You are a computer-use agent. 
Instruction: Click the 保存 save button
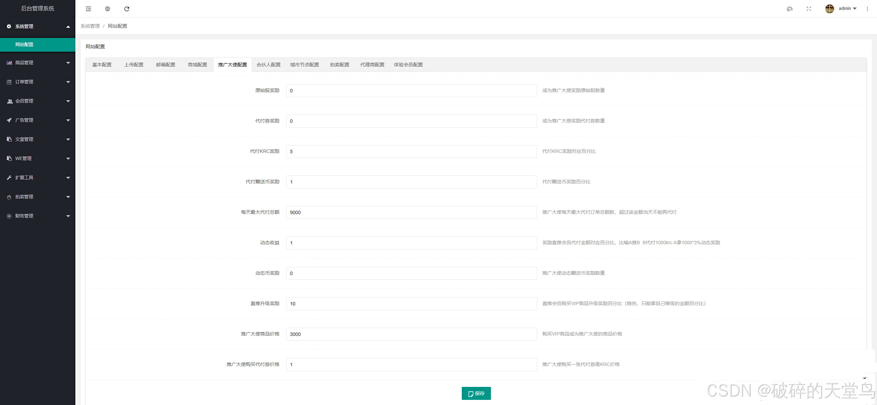click(x=476, y=393)
